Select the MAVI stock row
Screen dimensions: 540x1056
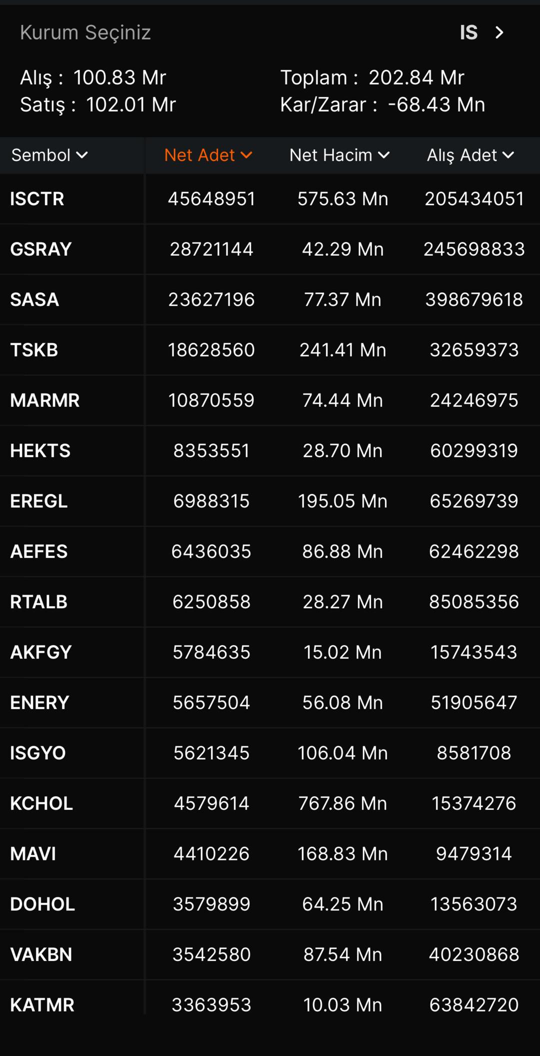[x=33, y=854]
